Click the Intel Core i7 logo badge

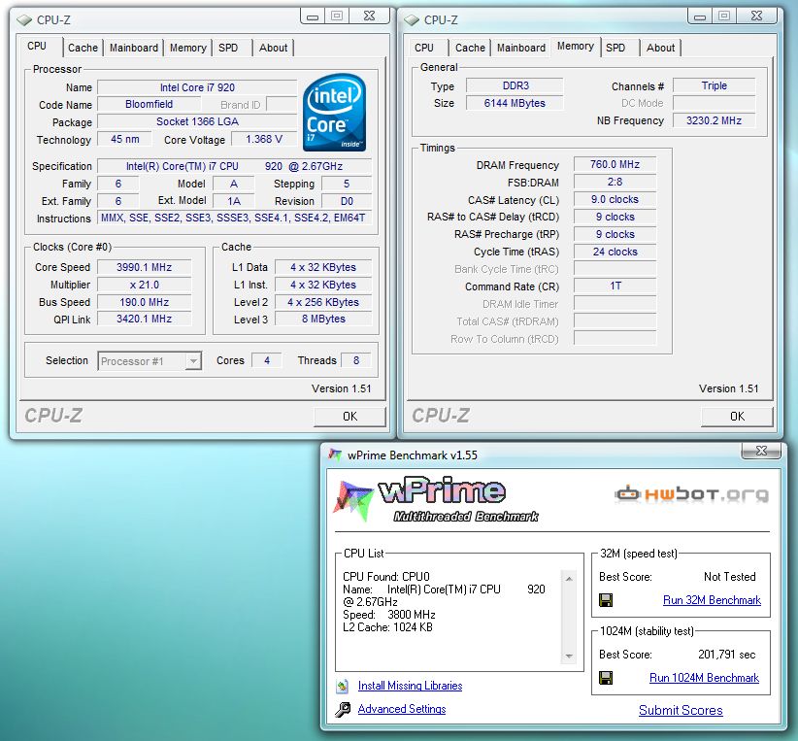click(x=334, y=113)
